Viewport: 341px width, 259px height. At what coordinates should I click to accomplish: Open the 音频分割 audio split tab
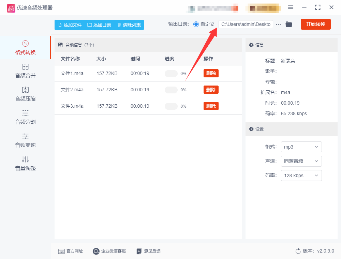(25, 117)
